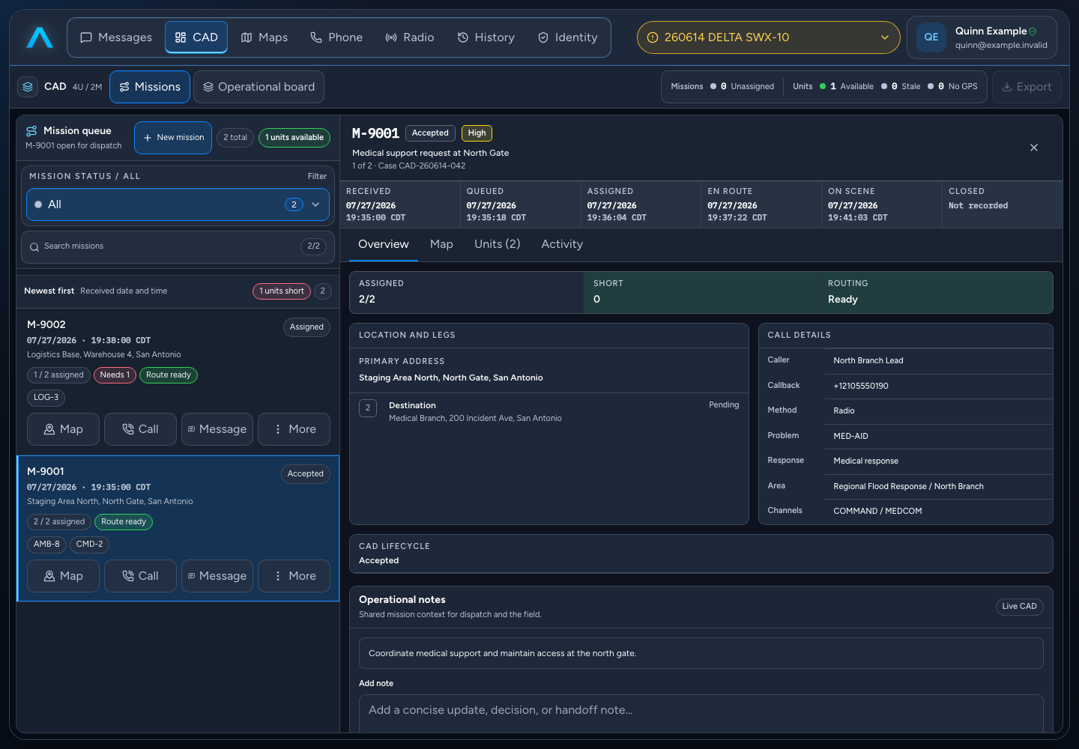Click the Search missions field
Image resolution: width=1079 pixels, height=749 pixels.
coord(178,246)
